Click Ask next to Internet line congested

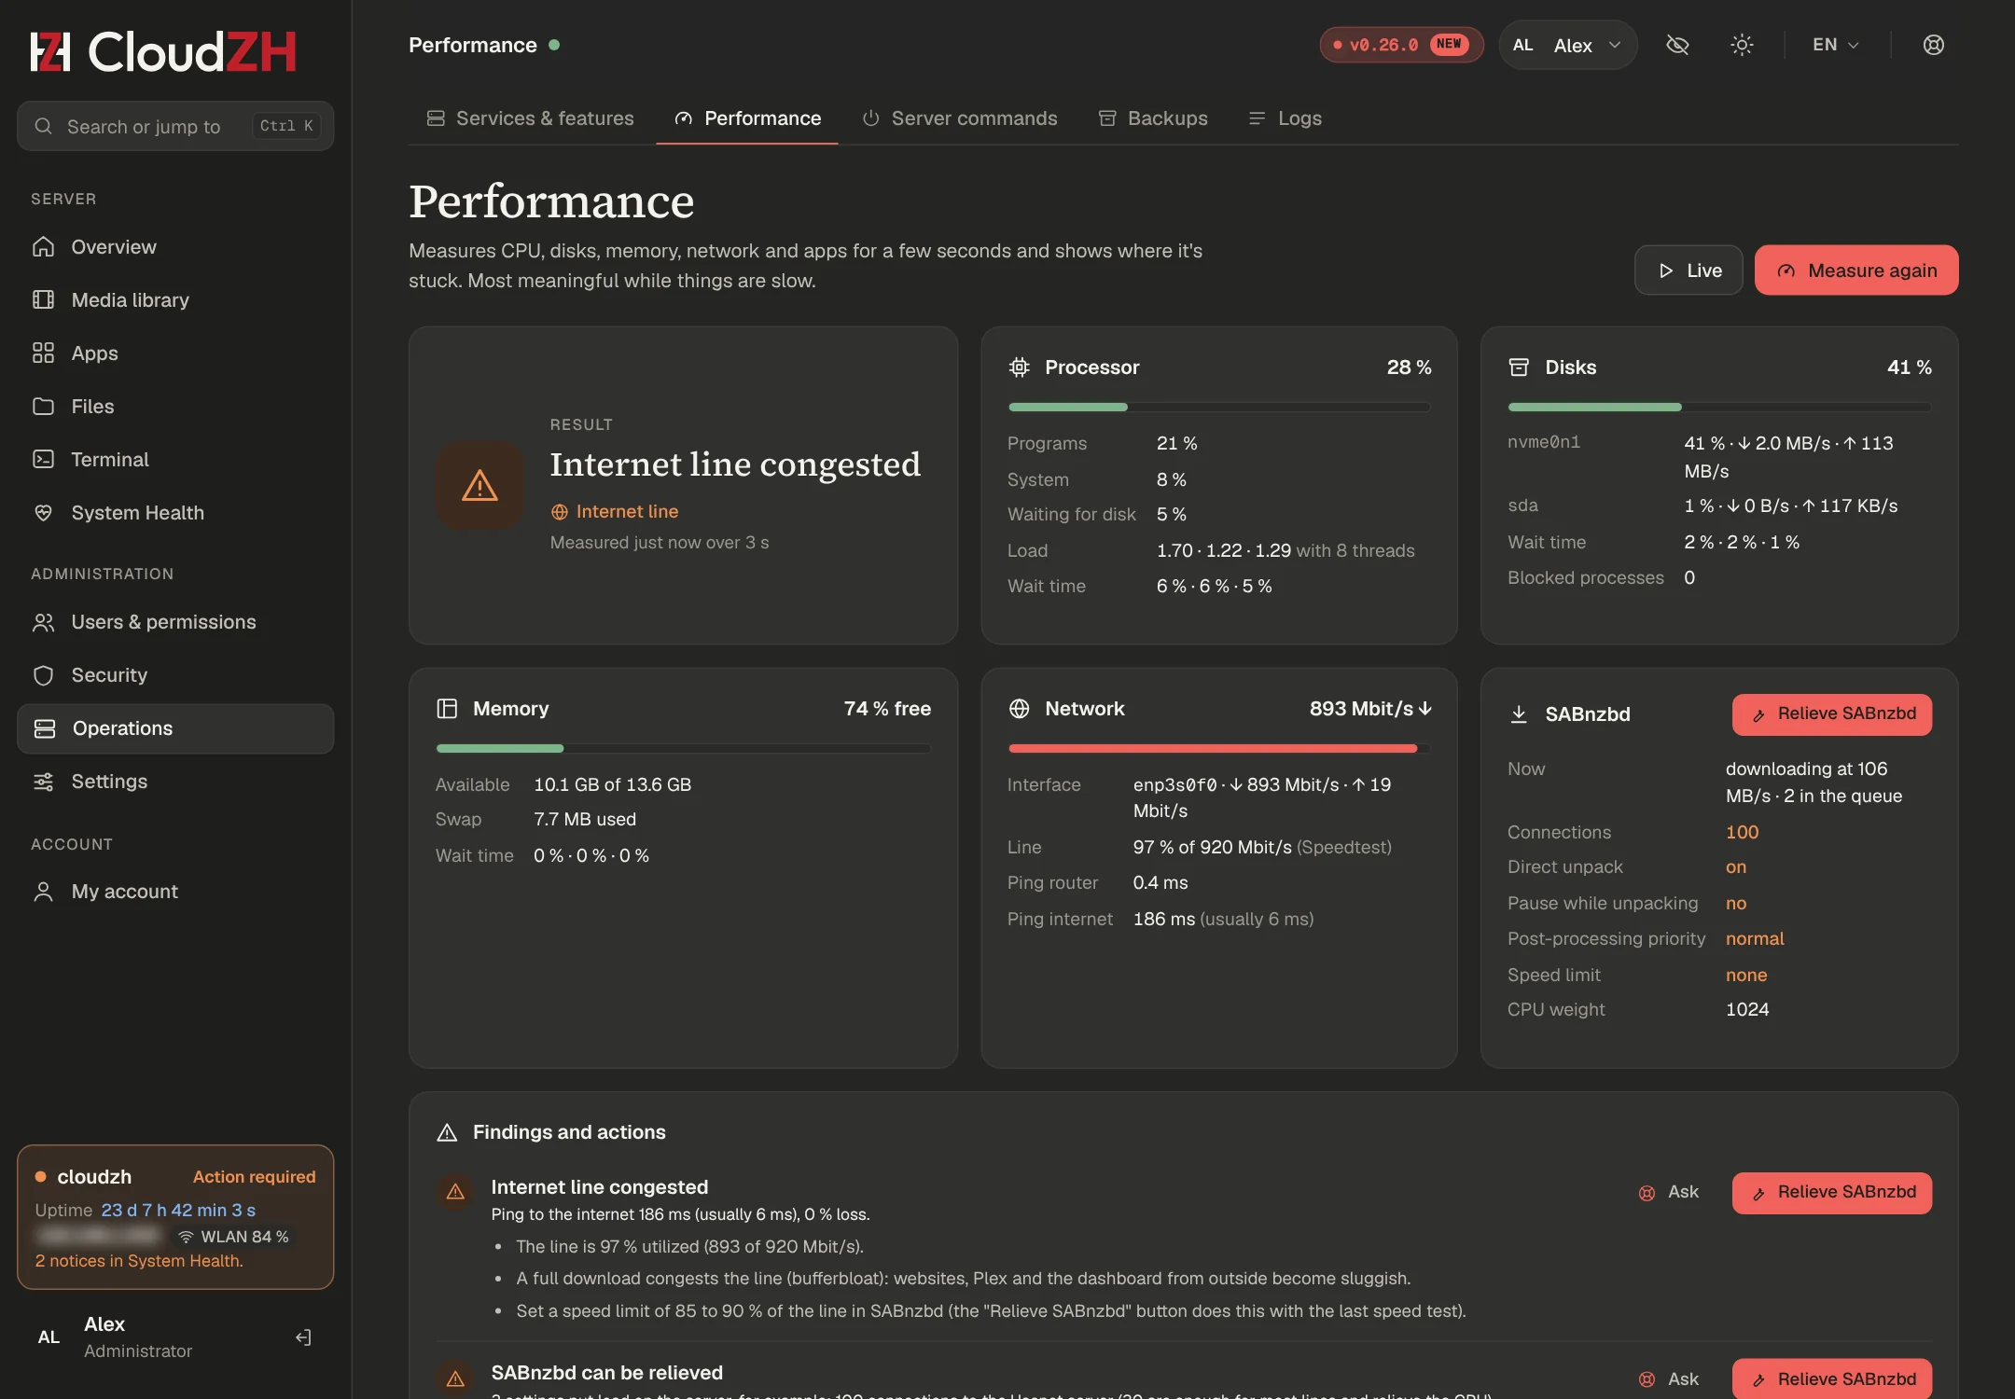(x=1669, y=1192)
